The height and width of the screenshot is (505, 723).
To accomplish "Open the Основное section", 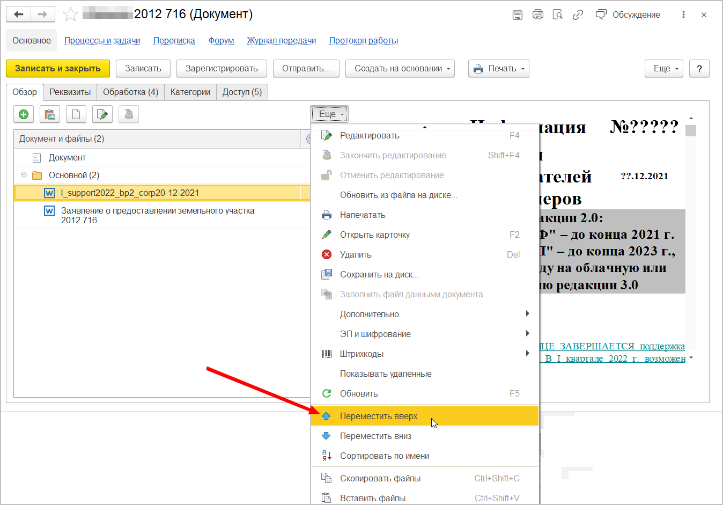I will click(32, 41).
